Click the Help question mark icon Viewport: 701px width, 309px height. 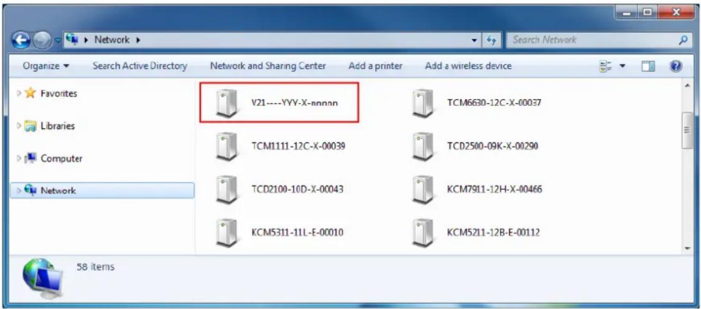(x=676, y=66)
